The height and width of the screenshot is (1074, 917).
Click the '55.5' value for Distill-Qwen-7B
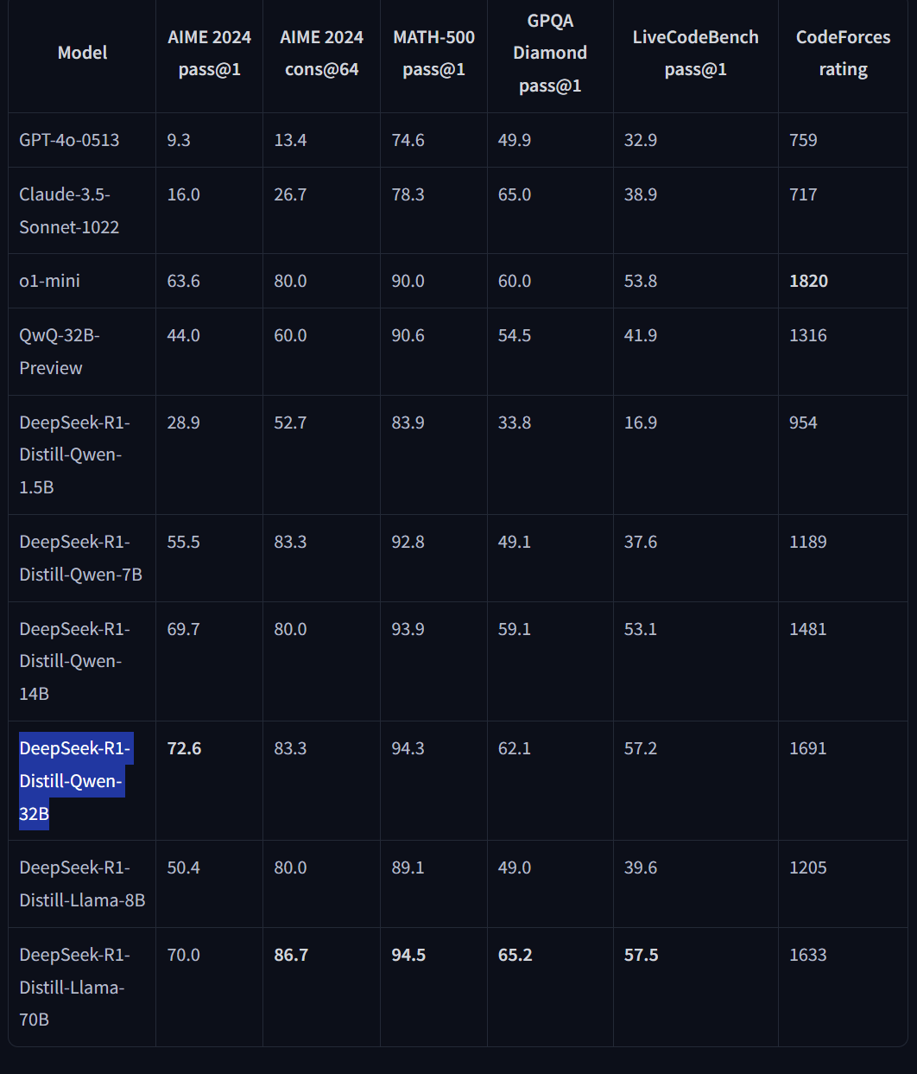[183, 542]
